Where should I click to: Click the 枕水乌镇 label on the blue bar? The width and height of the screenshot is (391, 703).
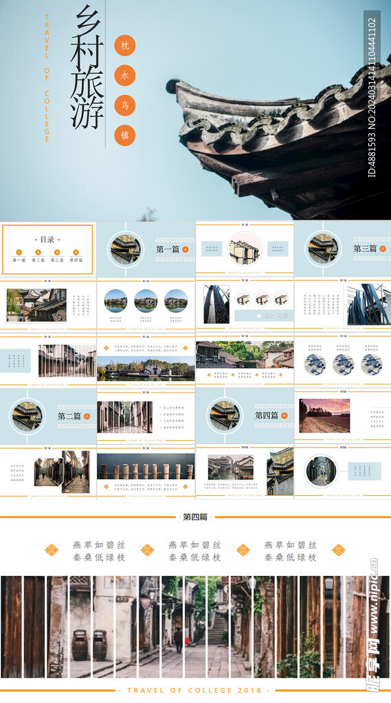[x=276, y=316]
